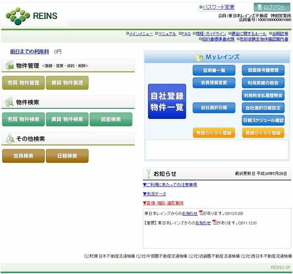The image size is (293, 274).
Task: Open 会報誌等 link
Action: [x=280, y=34]
